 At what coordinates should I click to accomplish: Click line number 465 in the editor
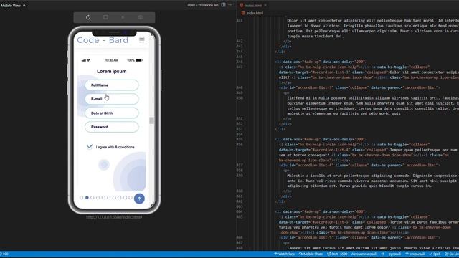click(x=240, y=216)
